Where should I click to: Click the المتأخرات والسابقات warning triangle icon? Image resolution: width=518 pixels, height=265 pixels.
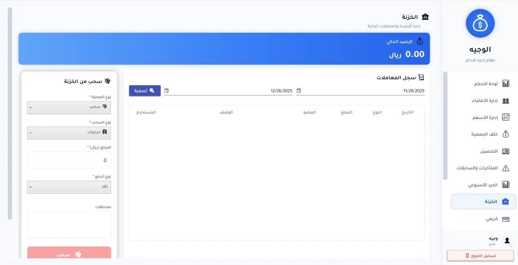(505, 168)
